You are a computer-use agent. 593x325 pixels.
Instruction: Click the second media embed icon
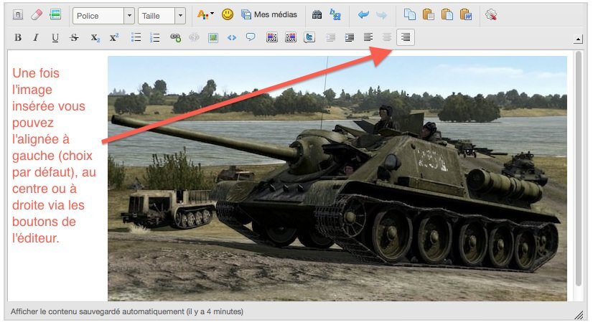tap(291, 37)
